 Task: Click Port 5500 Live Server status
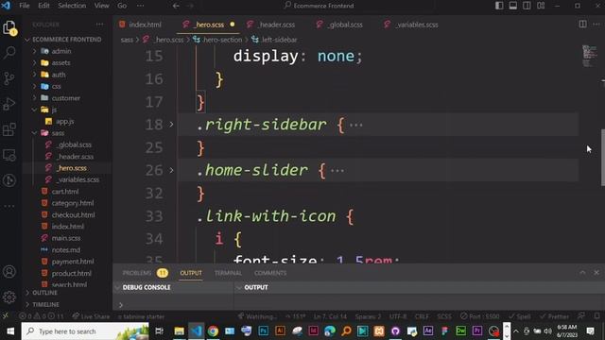tap(480, 316)
